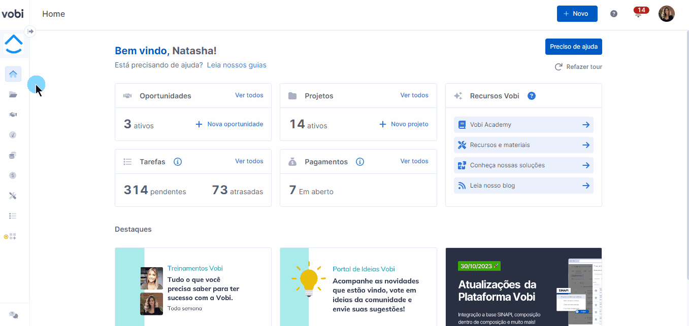Click the info icon next to Tarefas
This screenshot has width=689, height=326.
[178, 162]
